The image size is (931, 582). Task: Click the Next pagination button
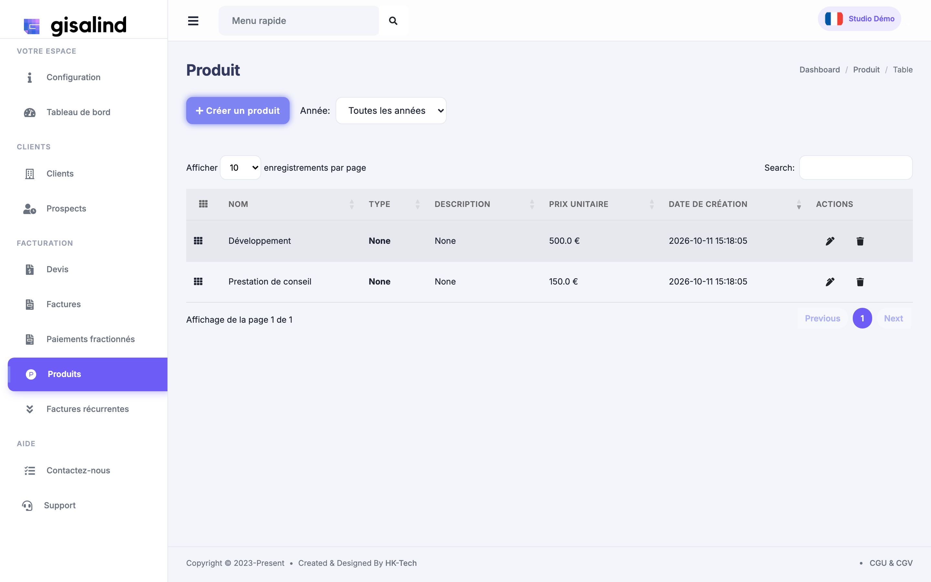(893, 318)
